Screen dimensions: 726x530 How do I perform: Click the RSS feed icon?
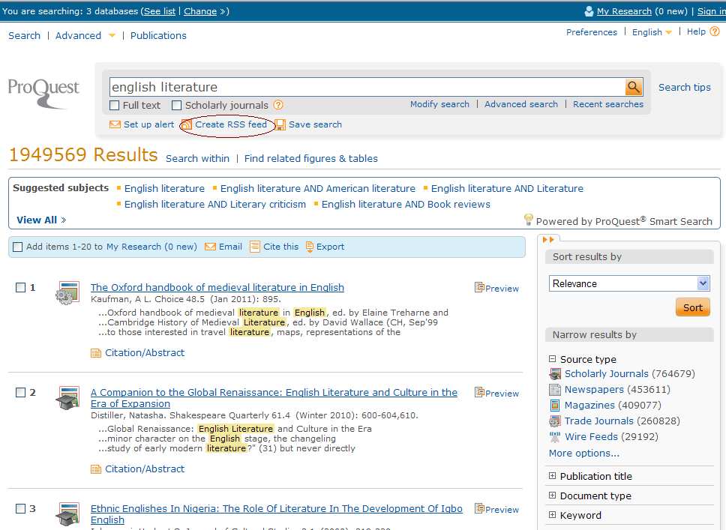click(x=186, y=124)
